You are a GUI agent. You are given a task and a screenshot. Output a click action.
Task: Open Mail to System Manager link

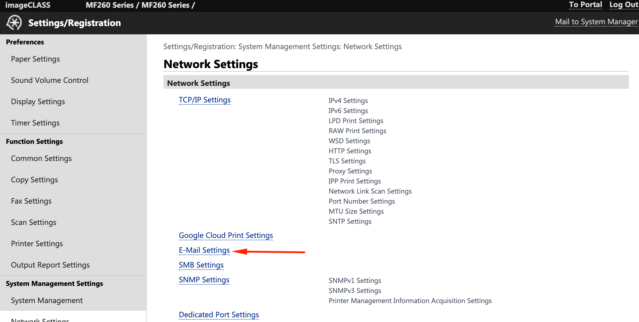coord(596,22)
